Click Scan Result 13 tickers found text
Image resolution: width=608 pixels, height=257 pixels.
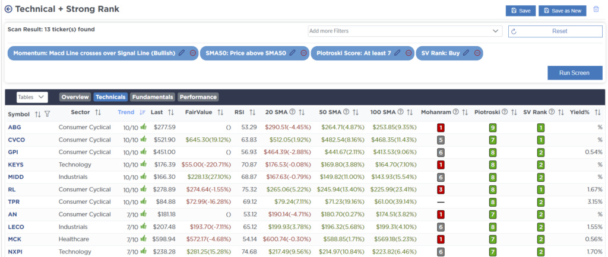[x=51, y=30]
